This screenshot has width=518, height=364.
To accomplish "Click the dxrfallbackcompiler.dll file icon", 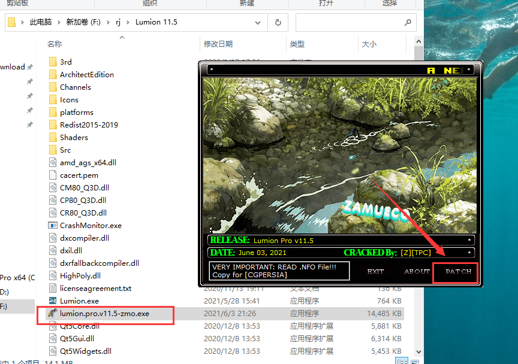I will pyautogui.click(x=53, y=263).
